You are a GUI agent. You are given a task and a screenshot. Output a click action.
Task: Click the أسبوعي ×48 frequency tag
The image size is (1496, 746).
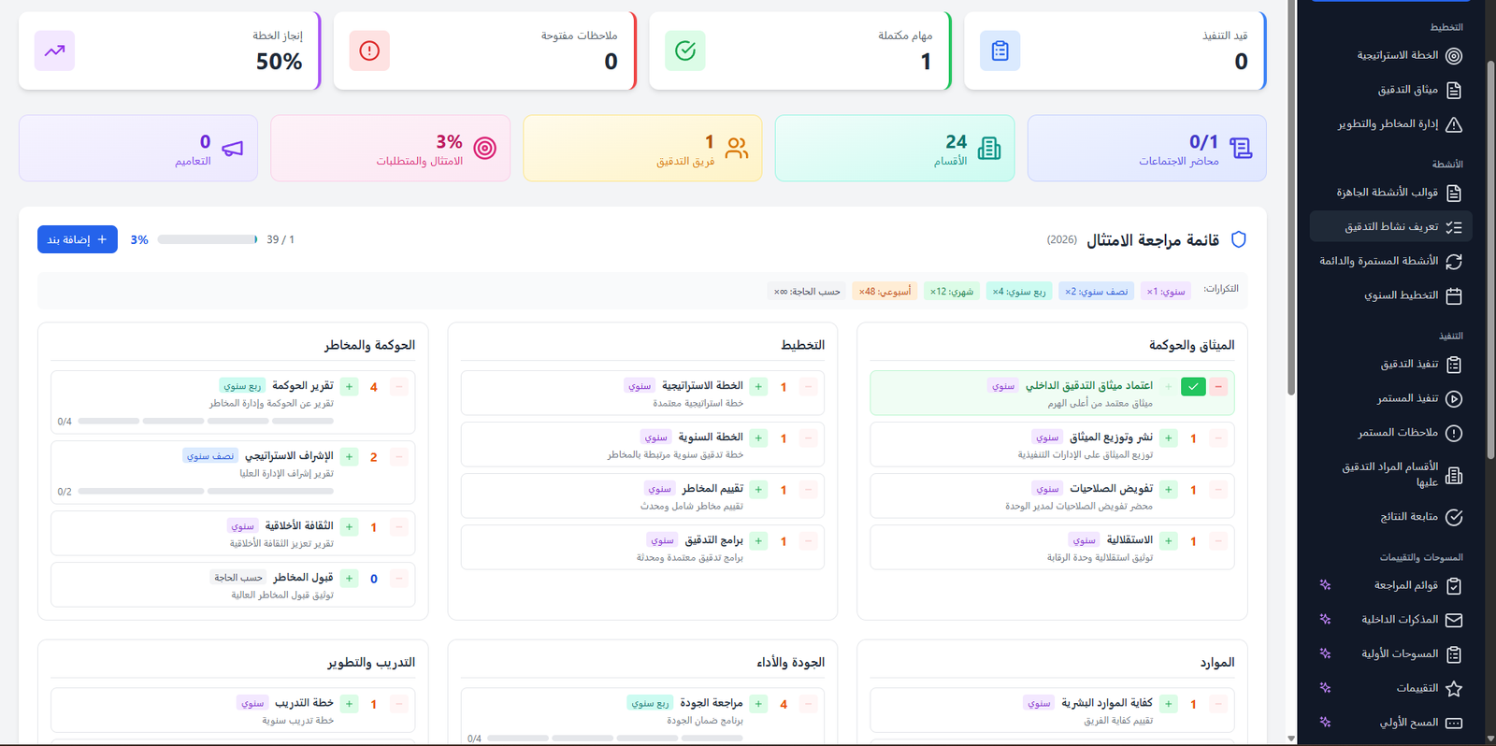click(885, 292)
